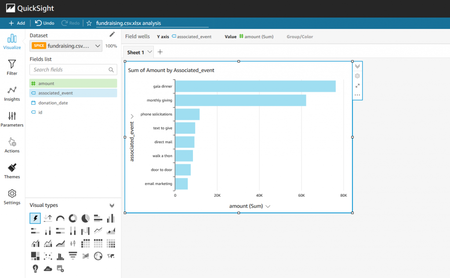The height and width of the screenshot is (278, 450).
Task: Choose the word cloud visual type
Action: (48, 268)
